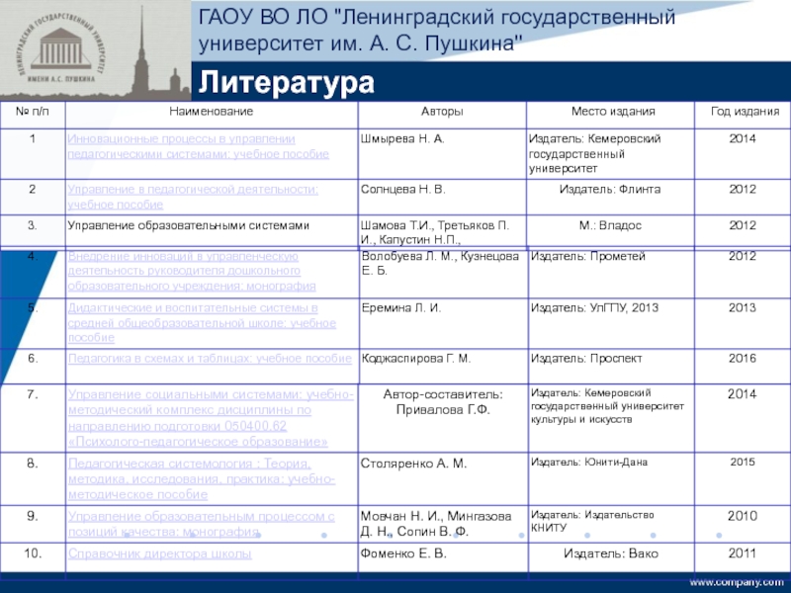Open link Инновационные процессы в управлении
This screenshot has height=593, width=791.
199,146
